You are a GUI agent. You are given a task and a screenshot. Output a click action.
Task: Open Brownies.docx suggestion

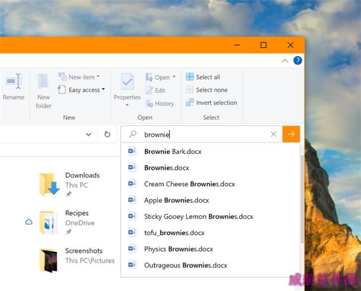[210, 168]
